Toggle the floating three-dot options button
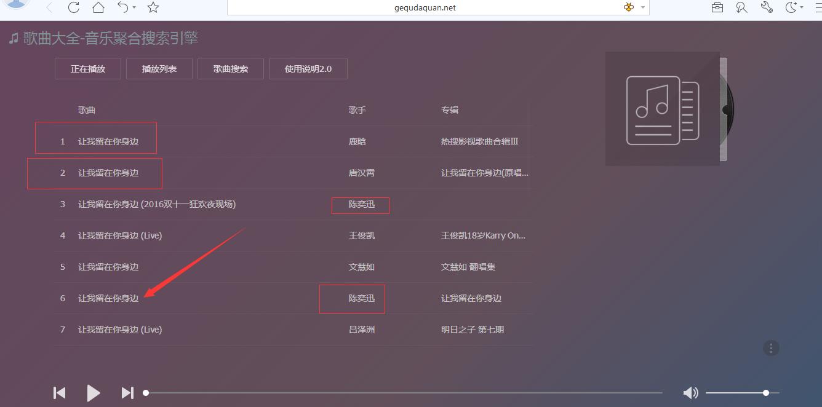Screen dimensions: 822x407 [x=771, y=348]
